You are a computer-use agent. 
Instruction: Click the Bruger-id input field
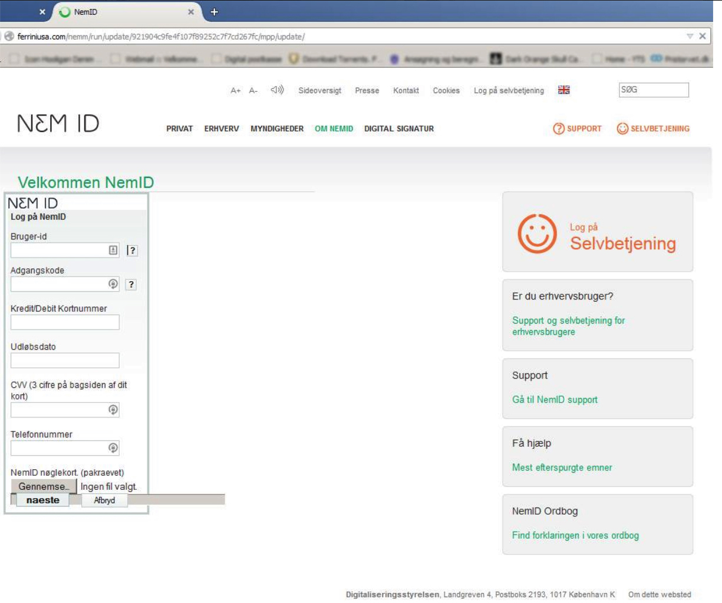pos(65,250)
